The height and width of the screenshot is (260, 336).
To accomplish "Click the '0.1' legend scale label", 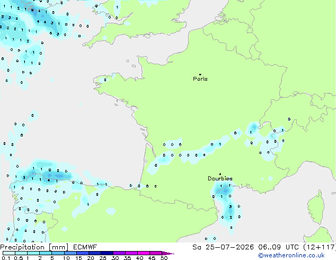I will [x=6, y=258].
